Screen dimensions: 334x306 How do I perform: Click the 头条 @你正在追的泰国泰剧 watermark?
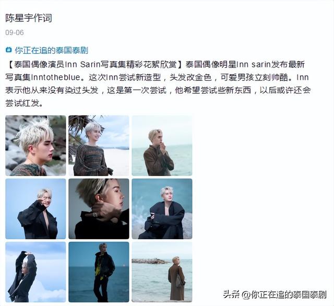click(275, 295)
